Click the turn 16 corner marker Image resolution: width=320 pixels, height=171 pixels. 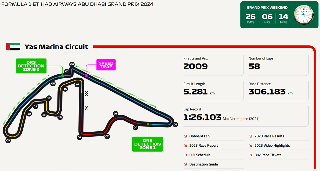77,84
